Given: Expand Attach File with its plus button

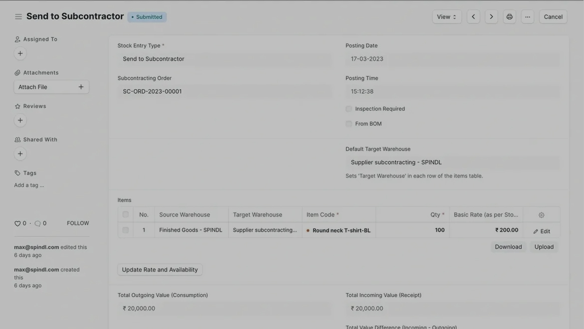Looking at the screenshot, I should coord(81,87).
